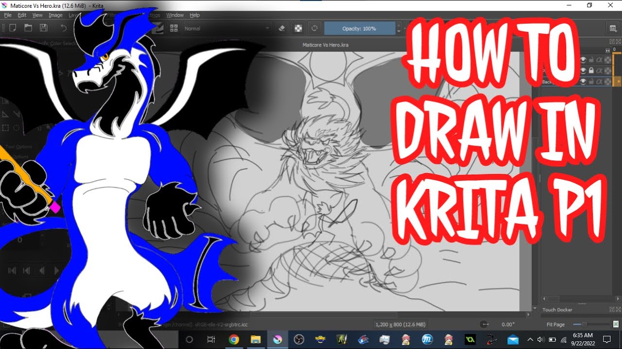Open the File menu
The image size is (622, 349).
coord(8,15)
